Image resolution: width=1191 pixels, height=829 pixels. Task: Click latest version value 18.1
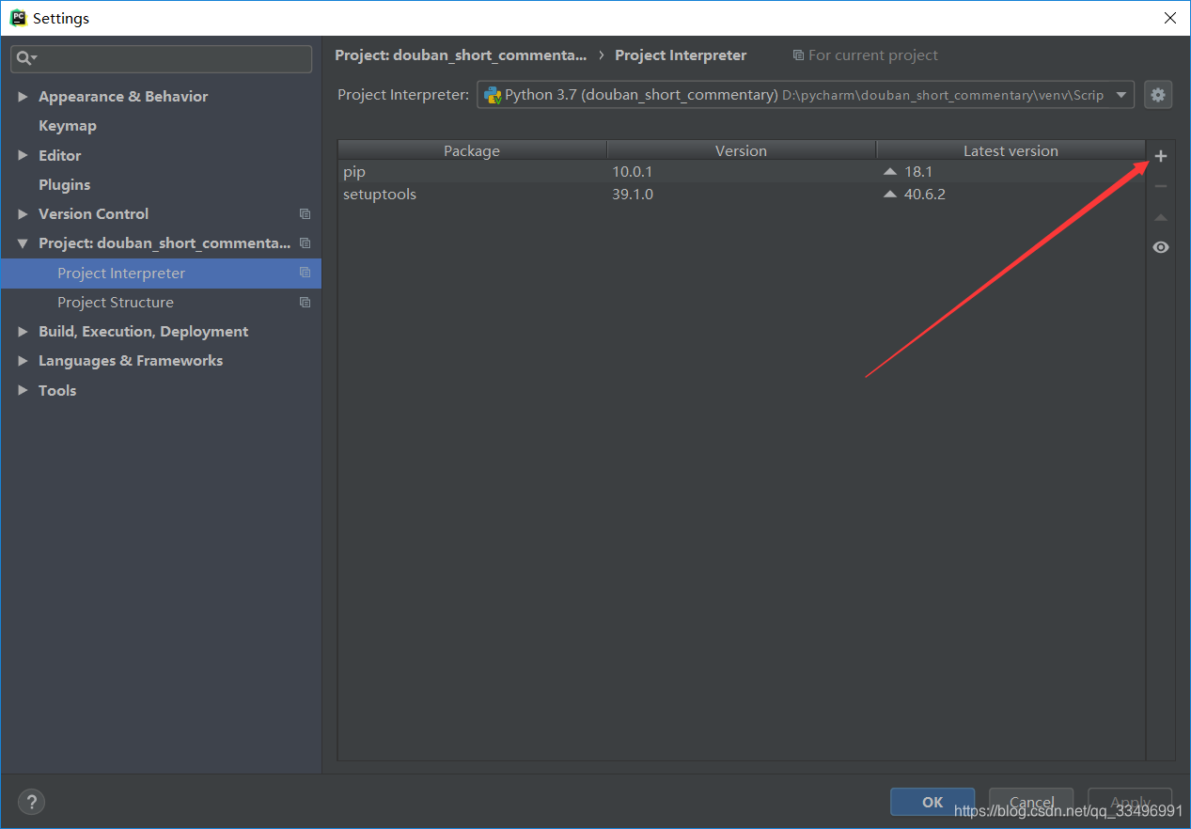918,172
